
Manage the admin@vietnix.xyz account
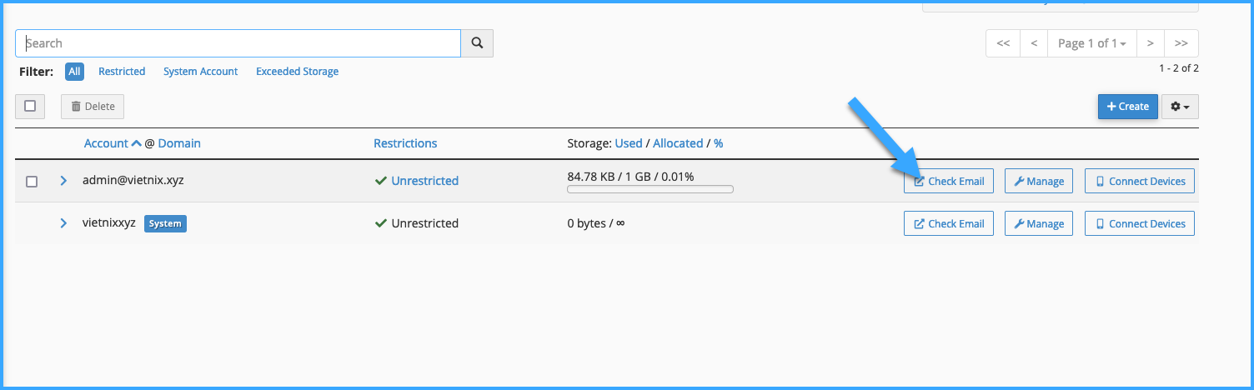pyautogui.click(x=1039, y=181)
